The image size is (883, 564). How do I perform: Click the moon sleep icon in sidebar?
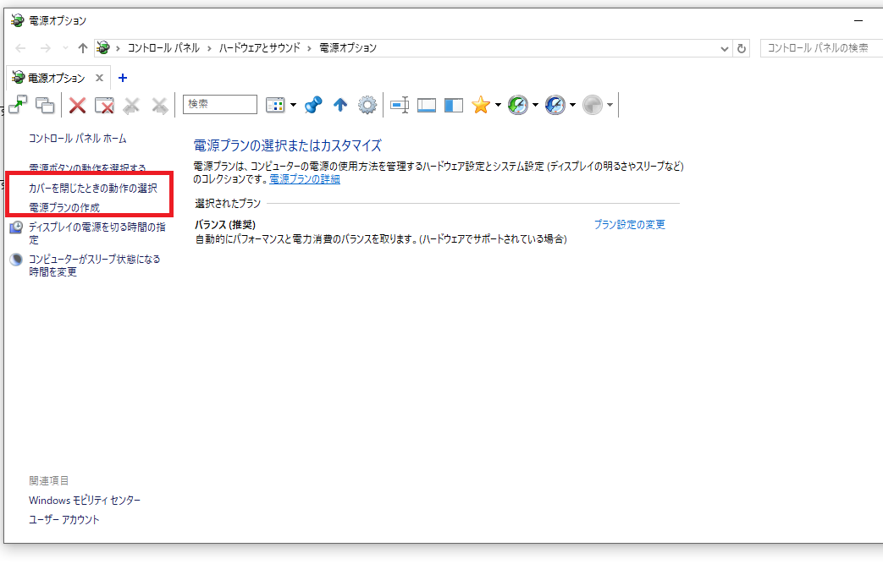coord(16,260)
